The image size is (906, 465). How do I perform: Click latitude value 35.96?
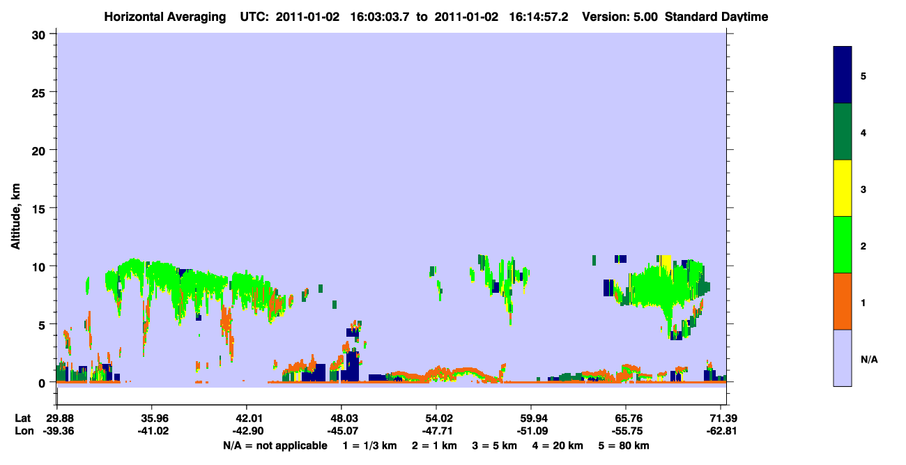click(152, 418)
